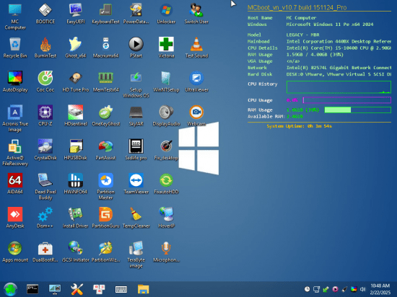Open the Coc Coc browser icon
The height and width of the screenshot is (297, 397).
click(x=45, y=81)
